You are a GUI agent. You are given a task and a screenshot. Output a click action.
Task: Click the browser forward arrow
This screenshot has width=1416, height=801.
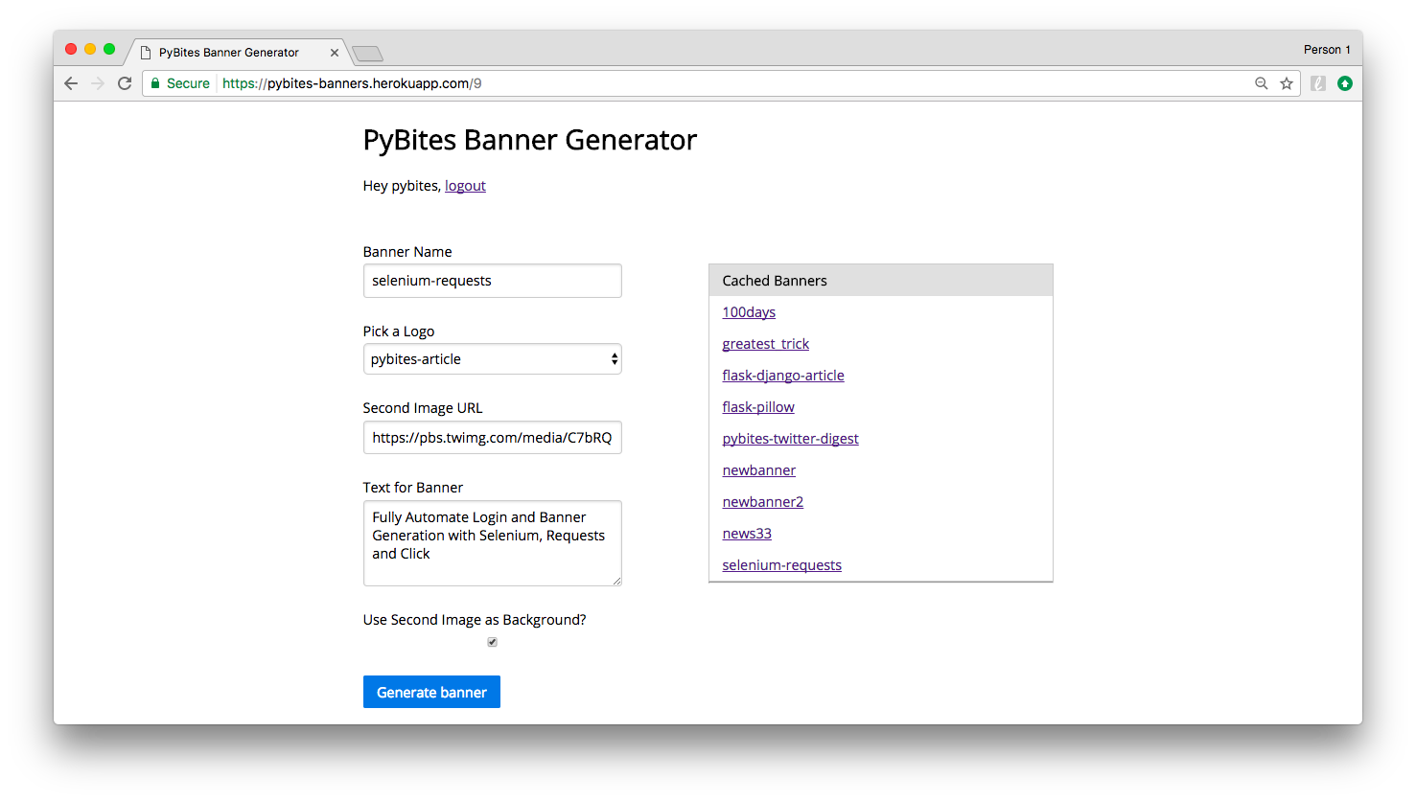click(x=98, y=83)
